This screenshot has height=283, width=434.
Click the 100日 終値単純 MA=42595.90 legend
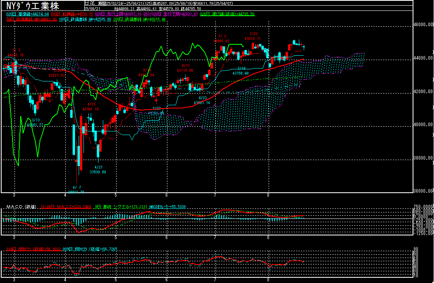click(x=85, y=19)
